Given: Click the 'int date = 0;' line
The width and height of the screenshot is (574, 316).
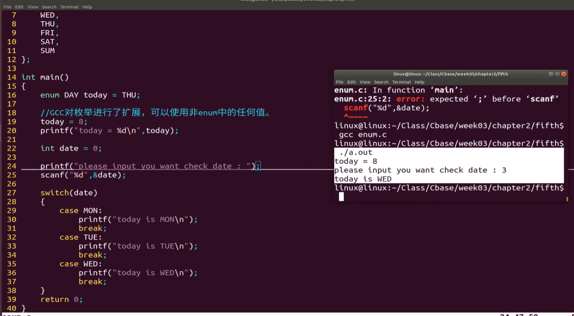Looking at the screenshot, I should point(71,148).
